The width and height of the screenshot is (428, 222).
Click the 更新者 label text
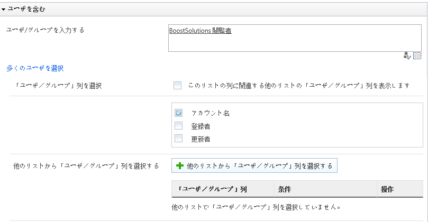click(201, 139)
